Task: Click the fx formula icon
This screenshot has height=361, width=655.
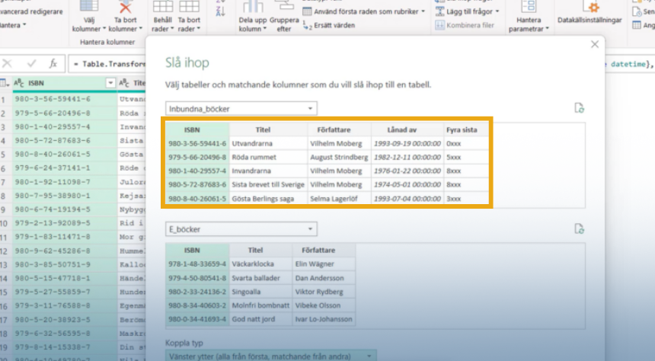Action: [x=53, y=63]
